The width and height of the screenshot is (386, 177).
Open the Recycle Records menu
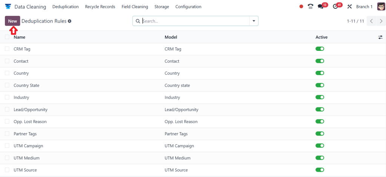coord(100,7)
